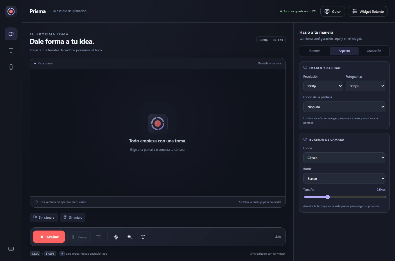Switch to the Fuentes tab

pos(315,51)
